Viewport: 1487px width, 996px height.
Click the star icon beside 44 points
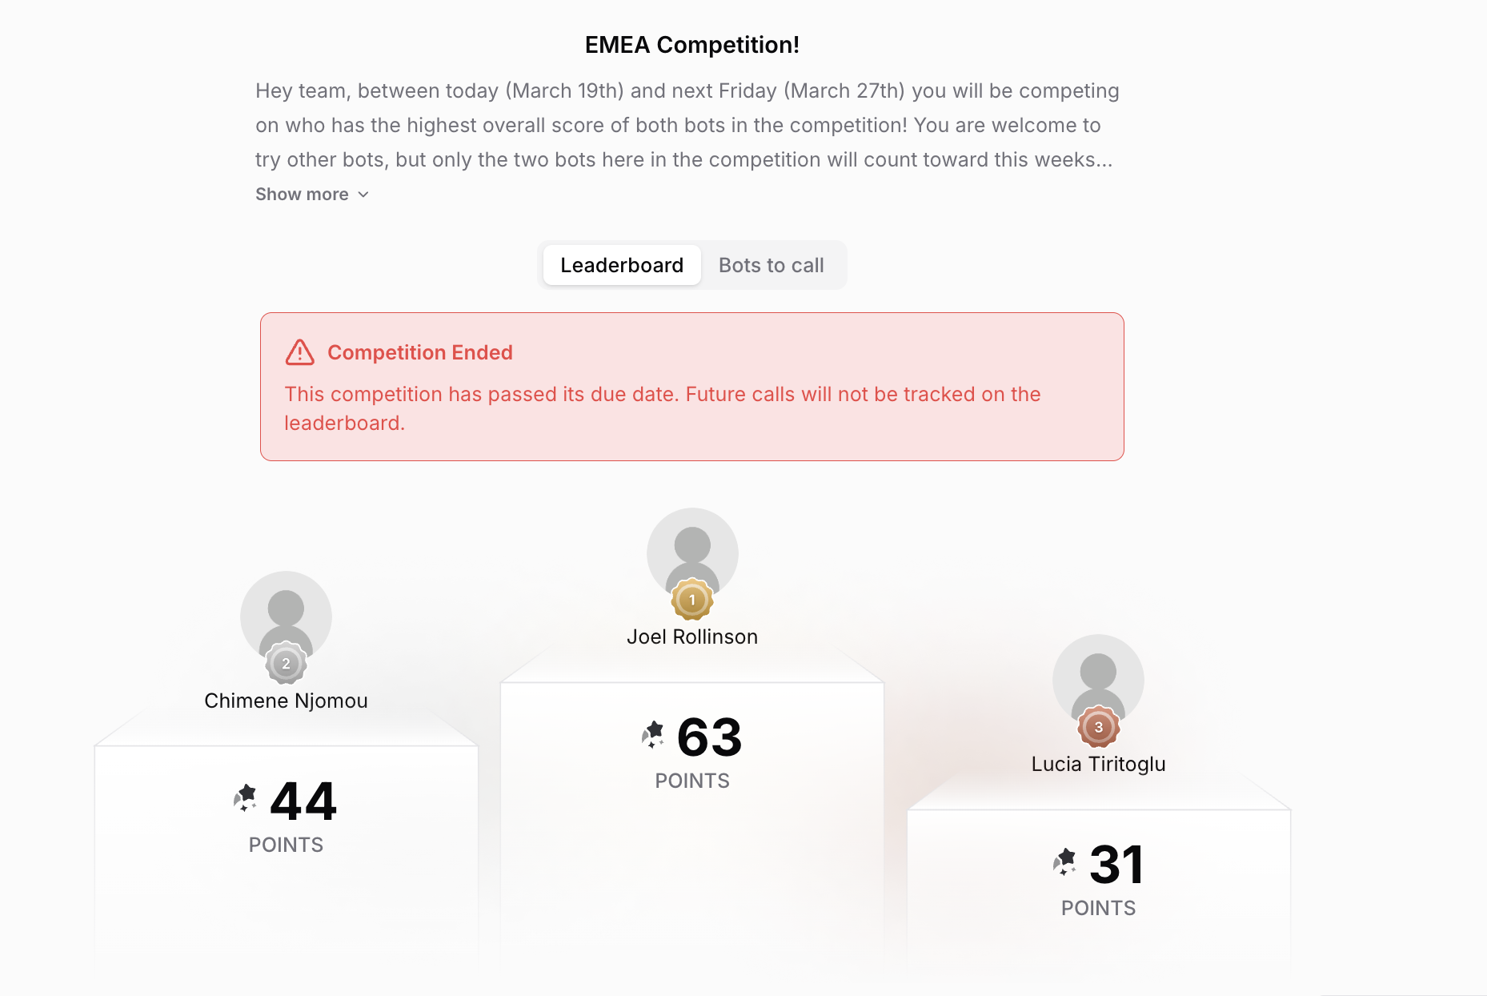pos(246,798)
